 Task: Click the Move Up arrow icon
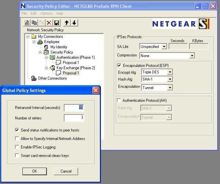click(67, 23)
